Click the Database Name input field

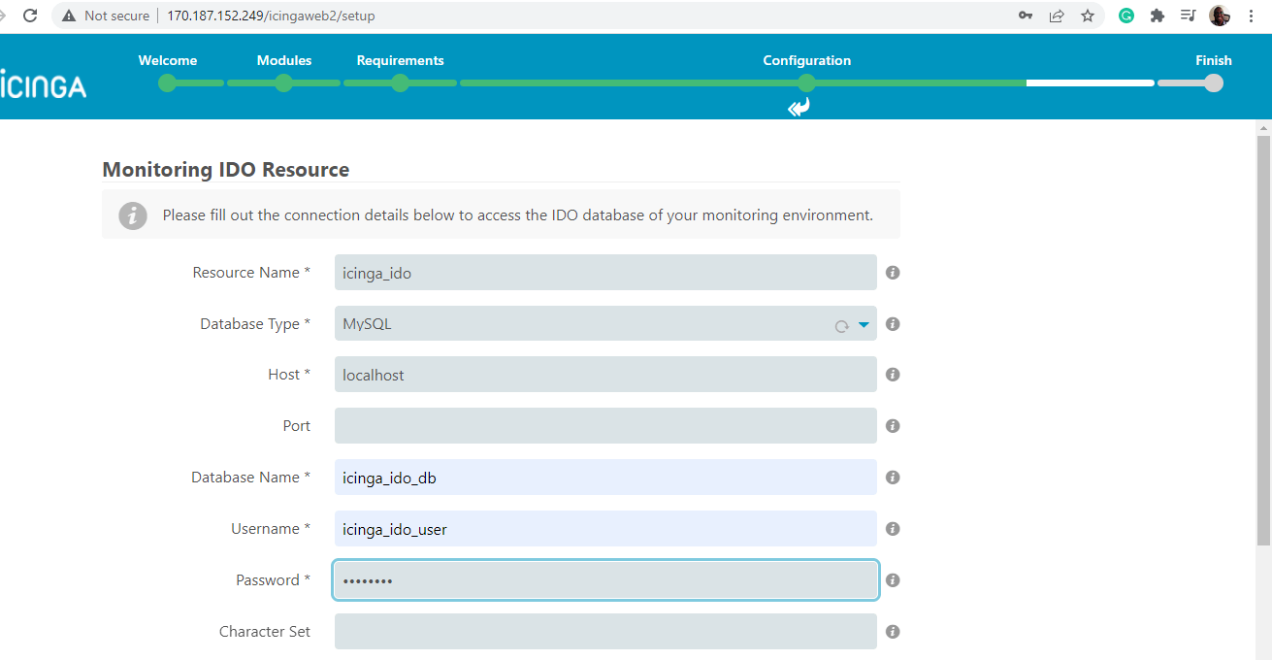click(605, 478)
